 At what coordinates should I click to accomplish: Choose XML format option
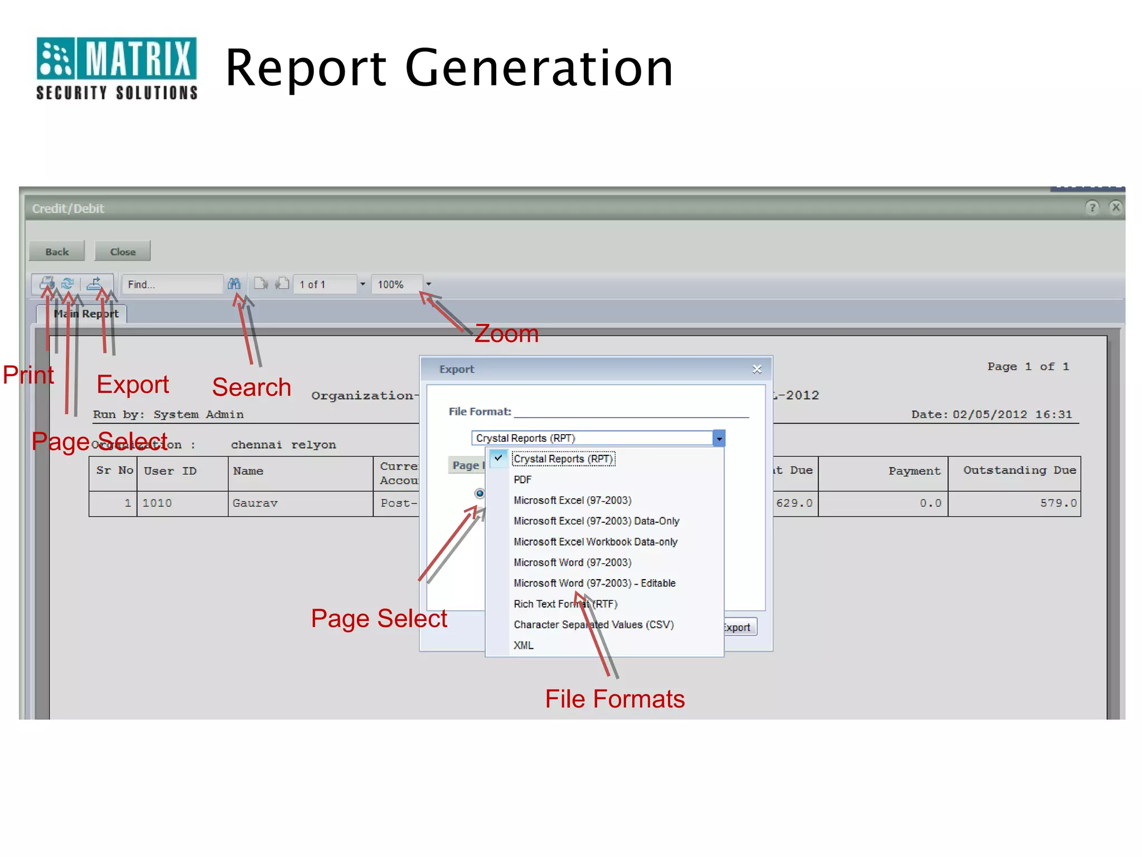pos(606,646)
